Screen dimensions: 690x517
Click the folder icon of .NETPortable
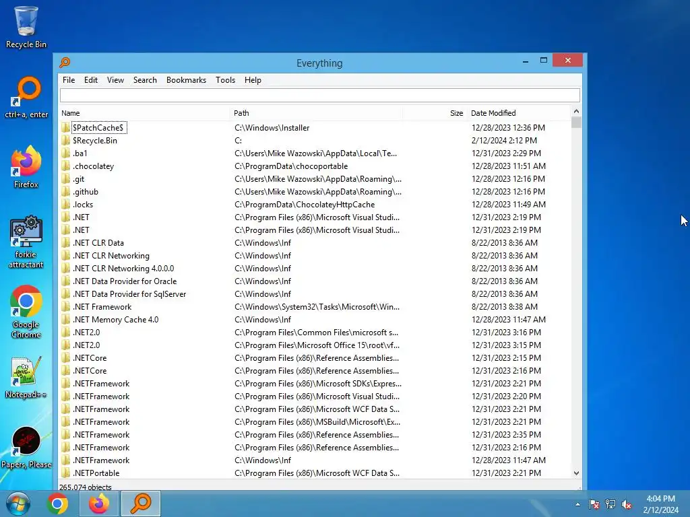click(65, 473)
